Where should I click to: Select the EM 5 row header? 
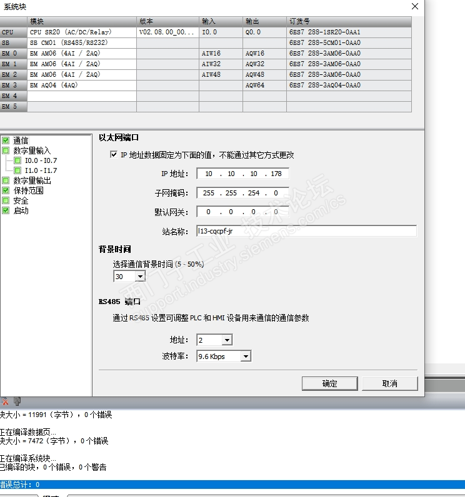click(x=14, y=107)
